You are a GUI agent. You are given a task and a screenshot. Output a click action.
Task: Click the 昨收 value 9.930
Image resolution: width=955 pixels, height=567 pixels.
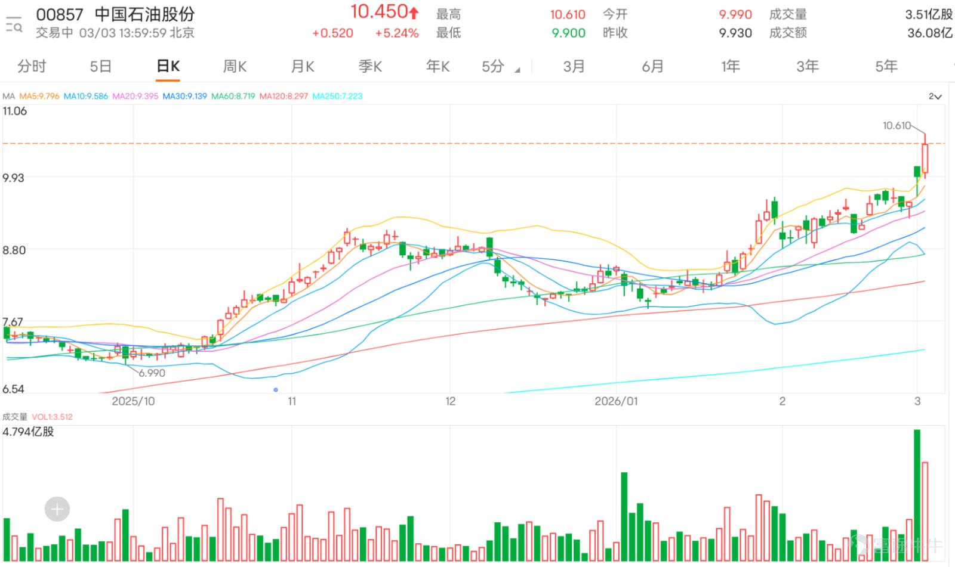coord(735,33)
